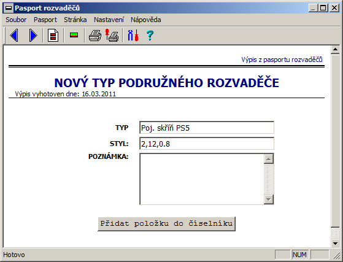Open the Pasport menu

click(45, 20)
